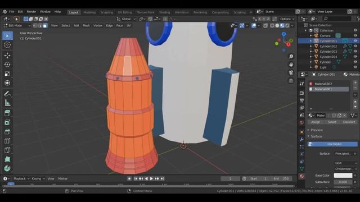The width and height of the screenshot is (360, 202).
Task: Switch to vertex select mode
Action: (35, 26)
